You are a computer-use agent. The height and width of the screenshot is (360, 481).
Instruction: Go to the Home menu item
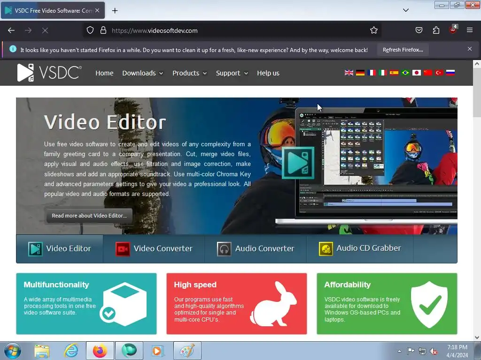tap(104, 73)
